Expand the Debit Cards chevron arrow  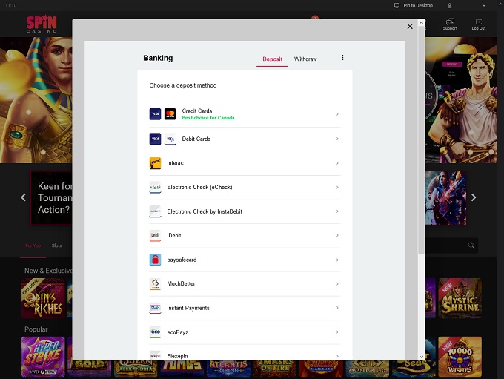[x=337, y=139]
